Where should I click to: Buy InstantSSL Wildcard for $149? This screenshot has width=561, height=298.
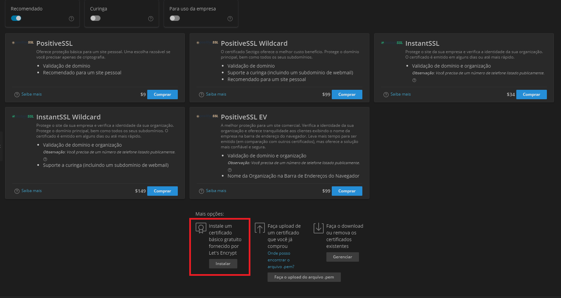pyautogui.click(x=162, y=191)
